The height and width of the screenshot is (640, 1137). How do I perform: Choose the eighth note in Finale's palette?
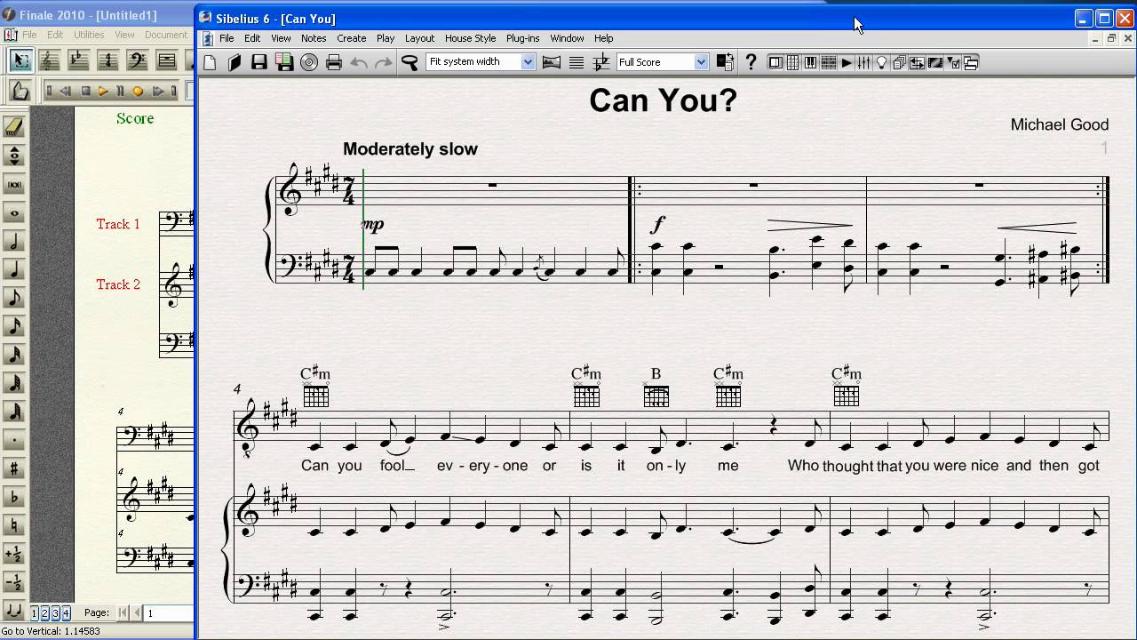click(14, 299)
